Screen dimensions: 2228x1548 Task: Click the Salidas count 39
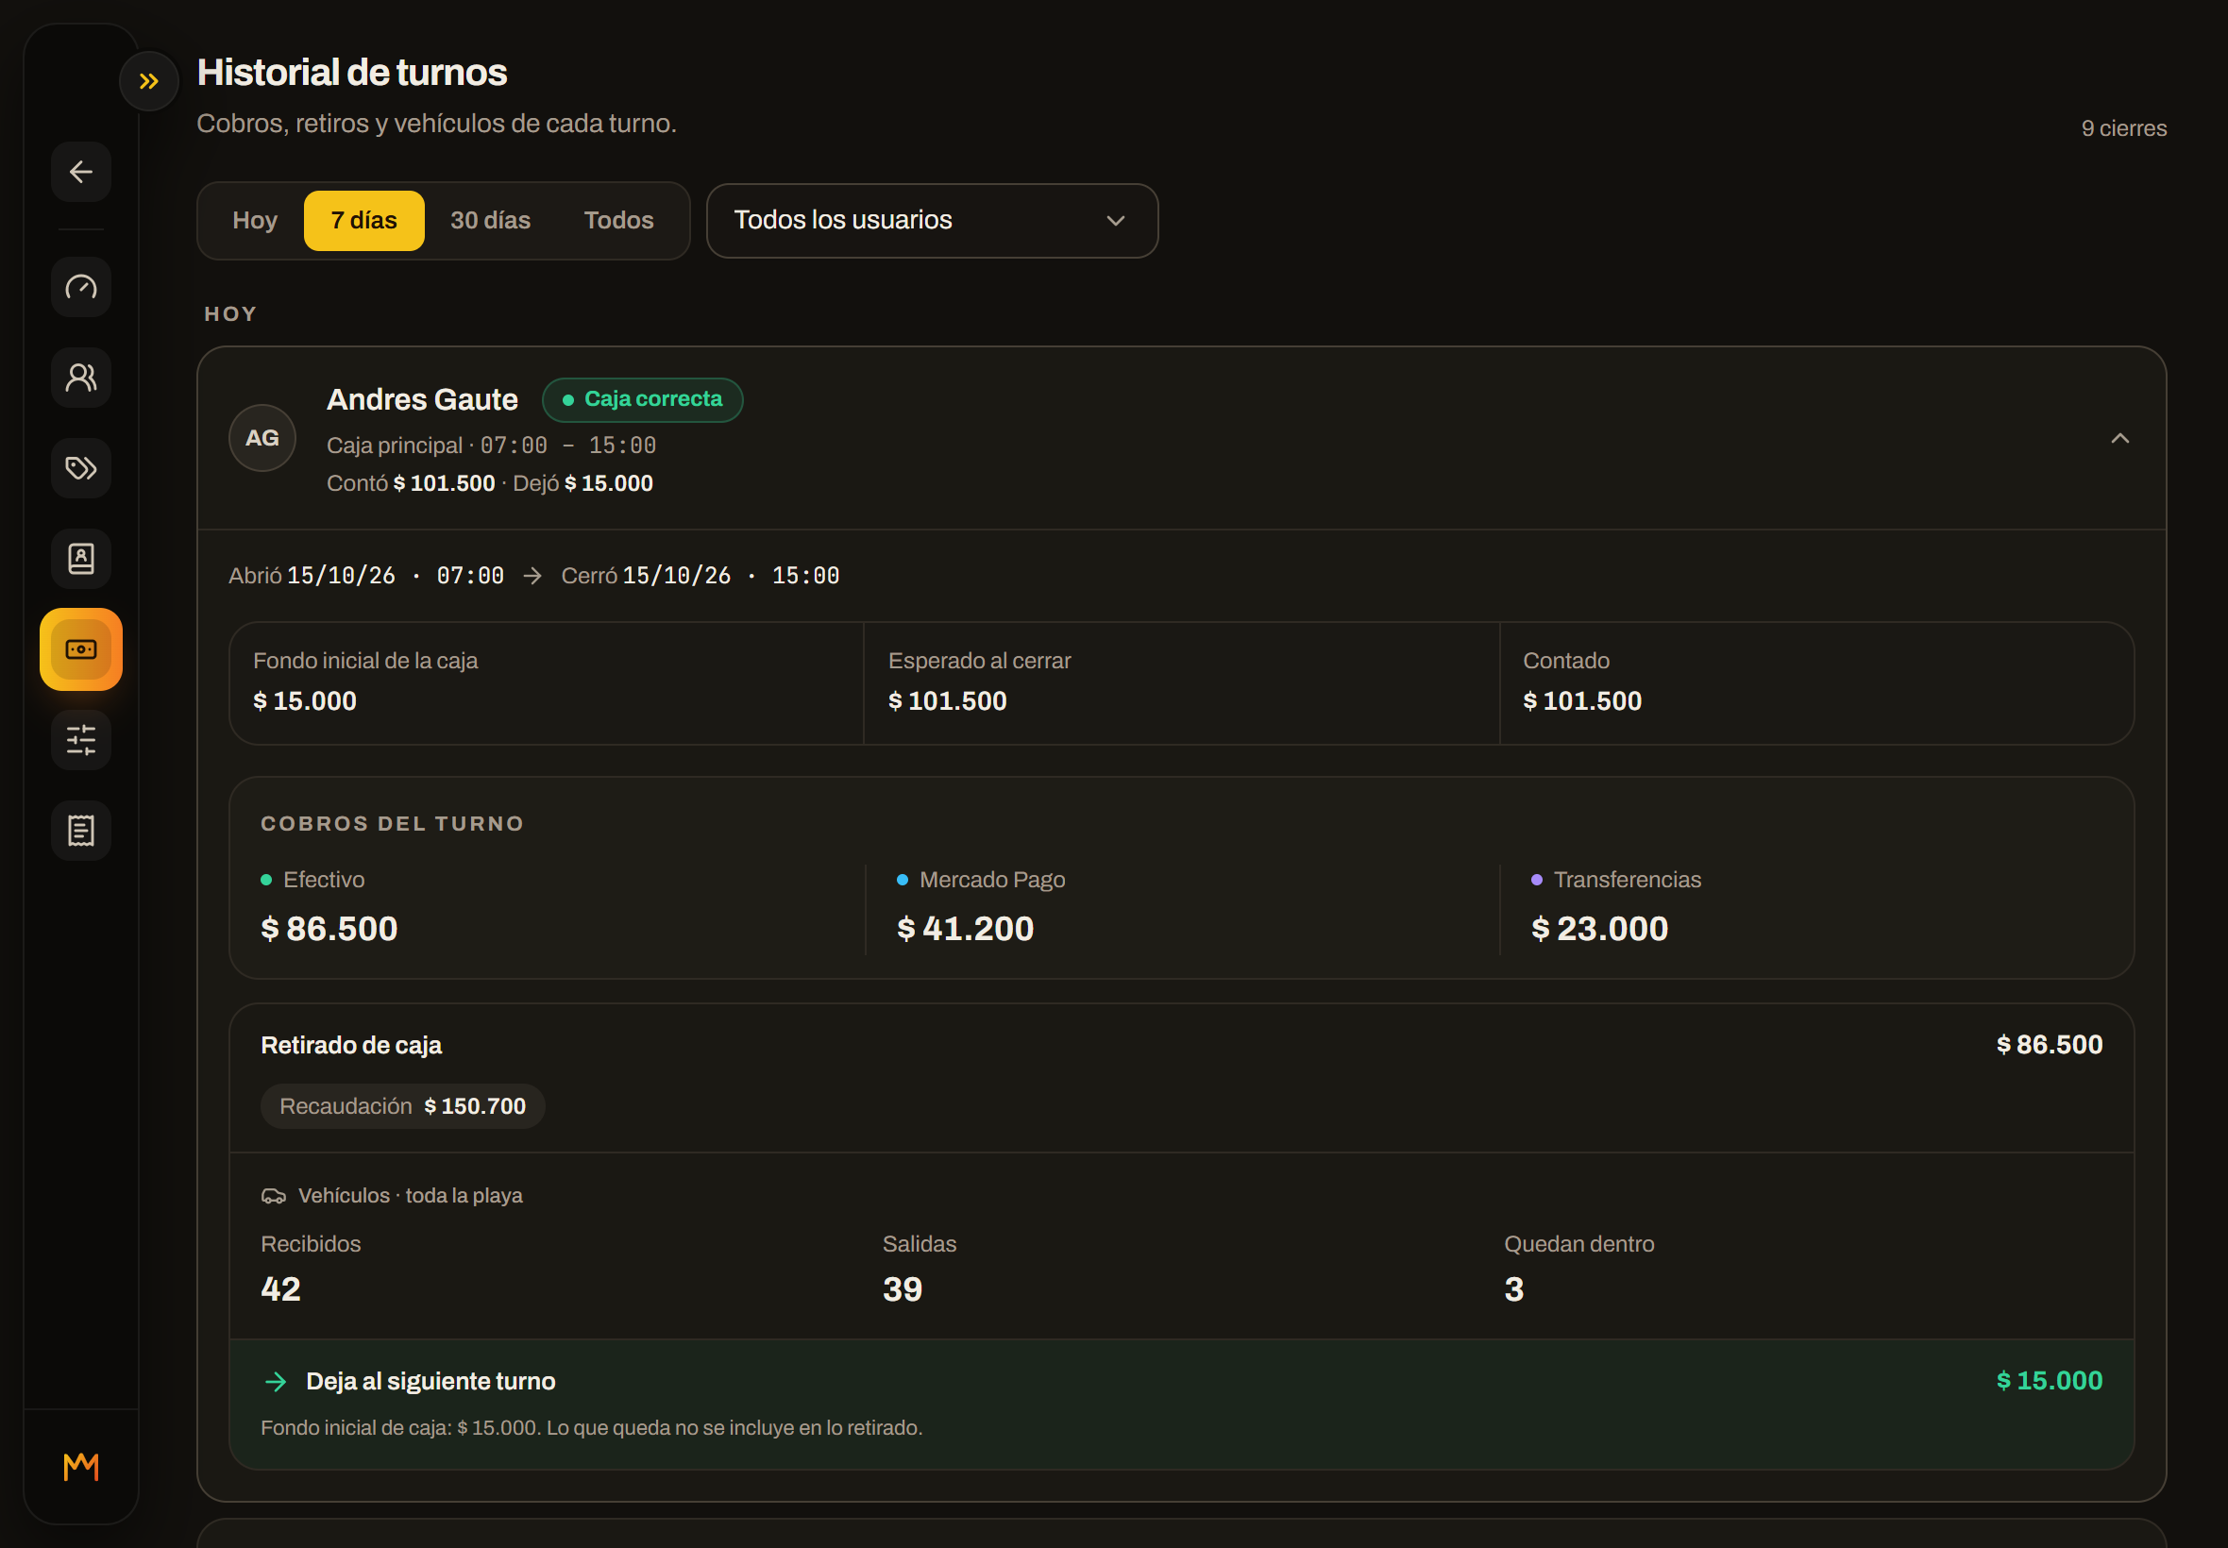[903, 1289]
